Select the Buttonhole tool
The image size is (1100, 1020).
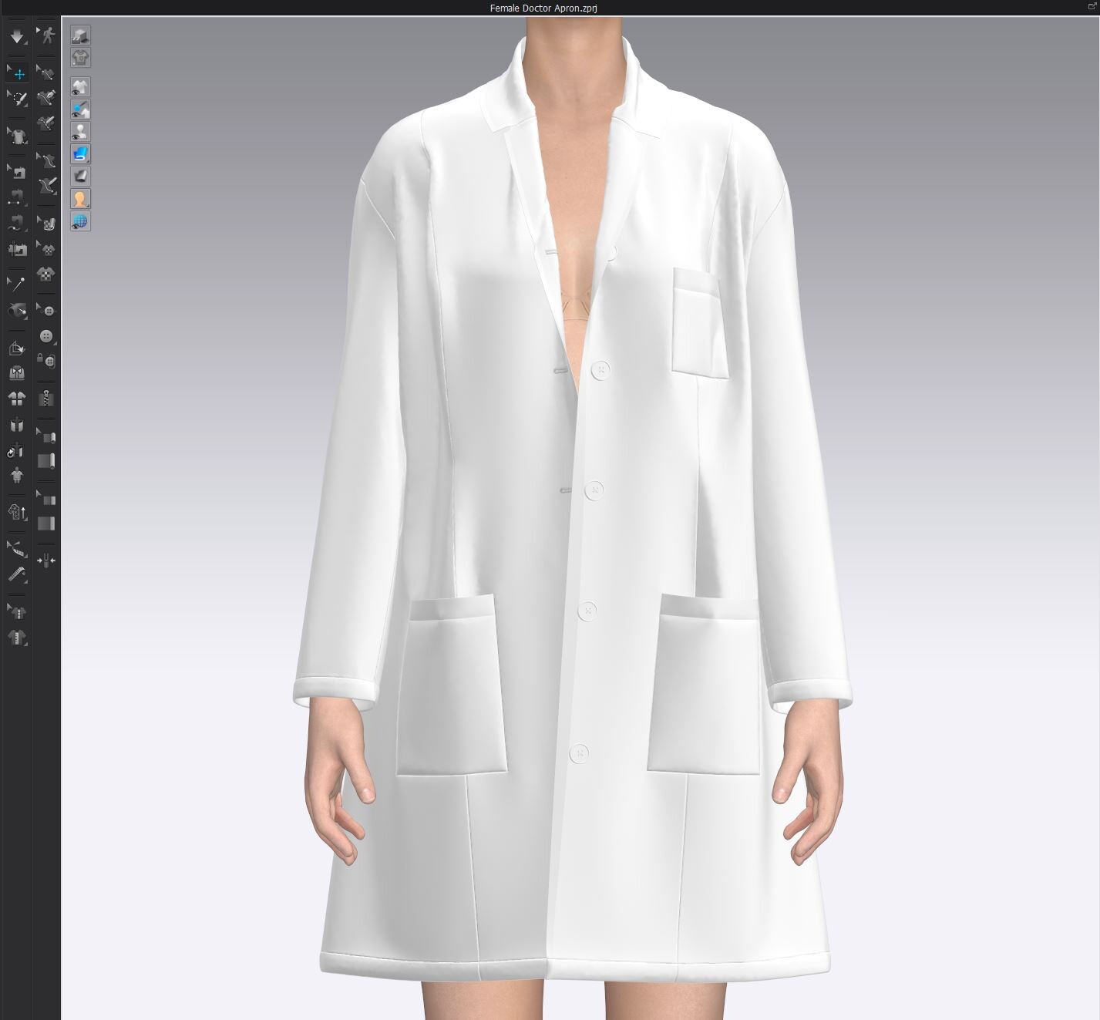[46, 359]
